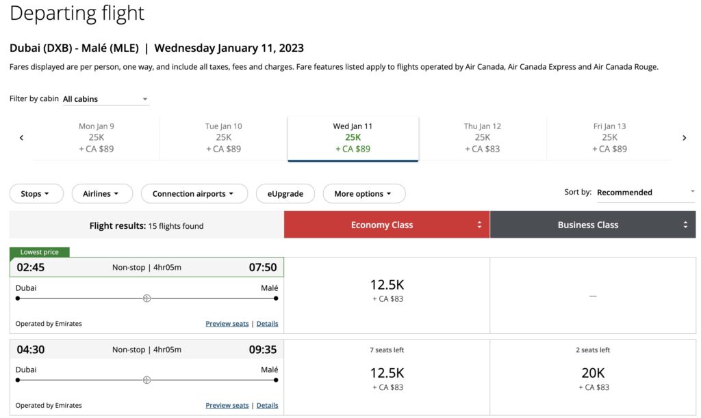
Task: Change the Sort by Recommended selector
Action: click(x=645, y=193)
